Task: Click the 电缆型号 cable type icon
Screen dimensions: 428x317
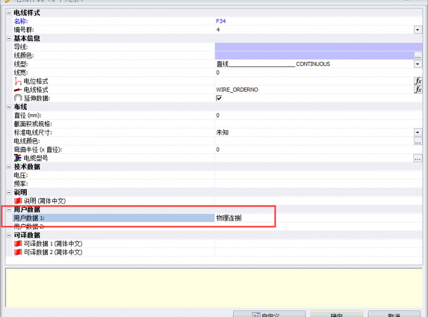Action: (18, 158)
